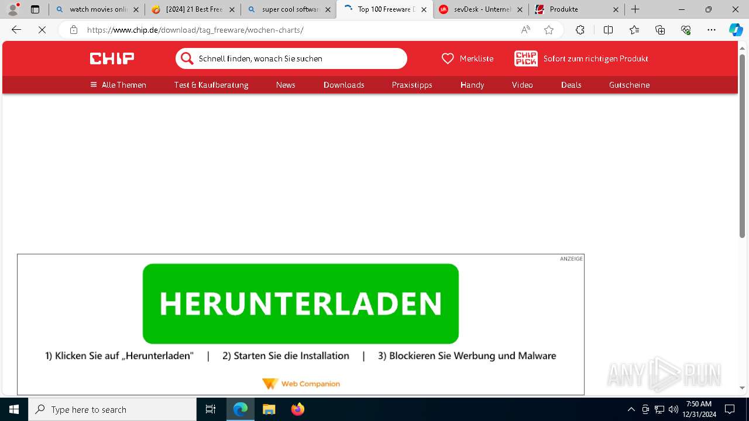
Task: Close the Top 100 Freeware tab
Action: 424,9
